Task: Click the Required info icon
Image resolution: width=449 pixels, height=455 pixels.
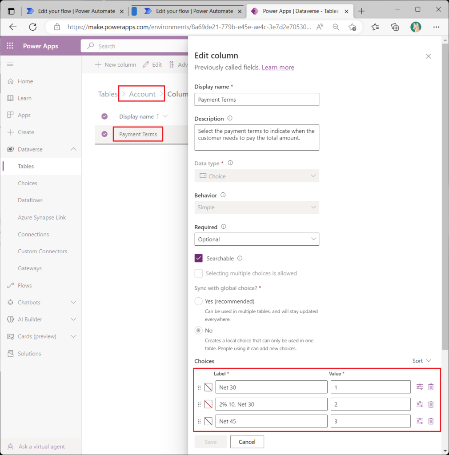Action: pyautogui.click(x=224, y=227)
